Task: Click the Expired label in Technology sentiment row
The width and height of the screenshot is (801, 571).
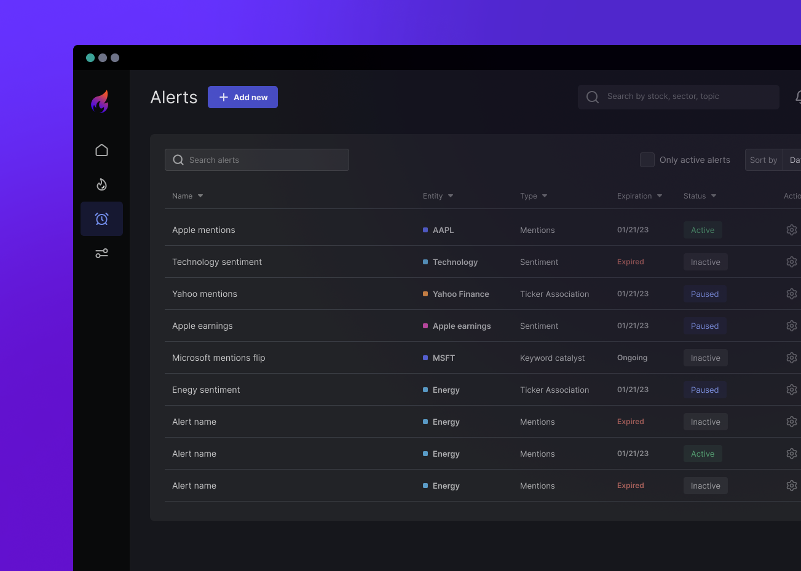Action: (631, 262)
